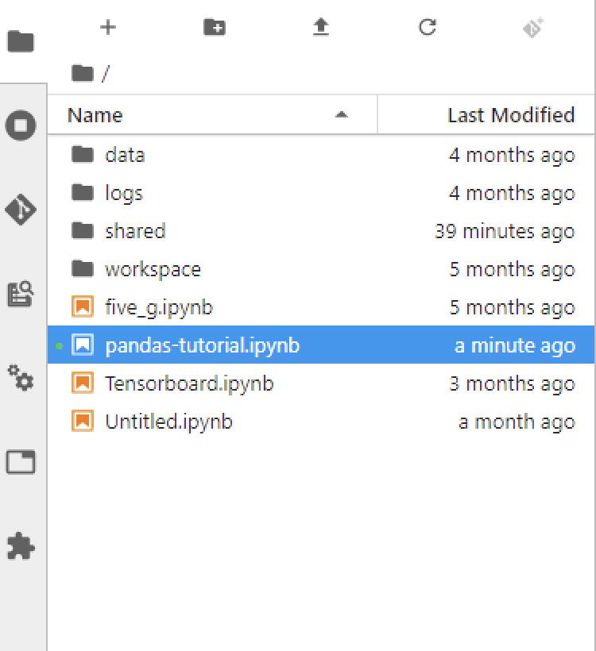
Task: Open the File Browser sidebar tab
Action: (21, 41)
